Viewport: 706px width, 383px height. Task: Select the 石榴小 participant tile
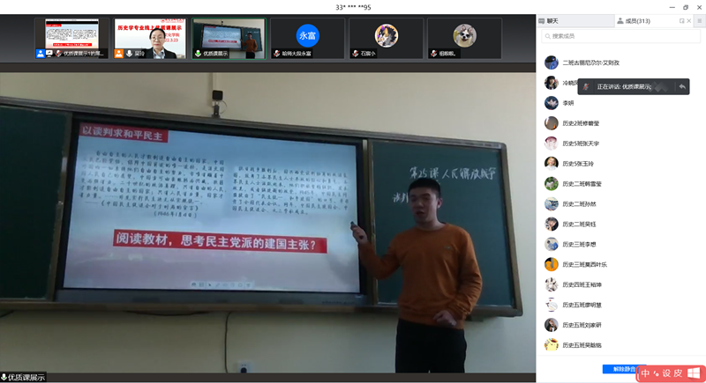386,35
